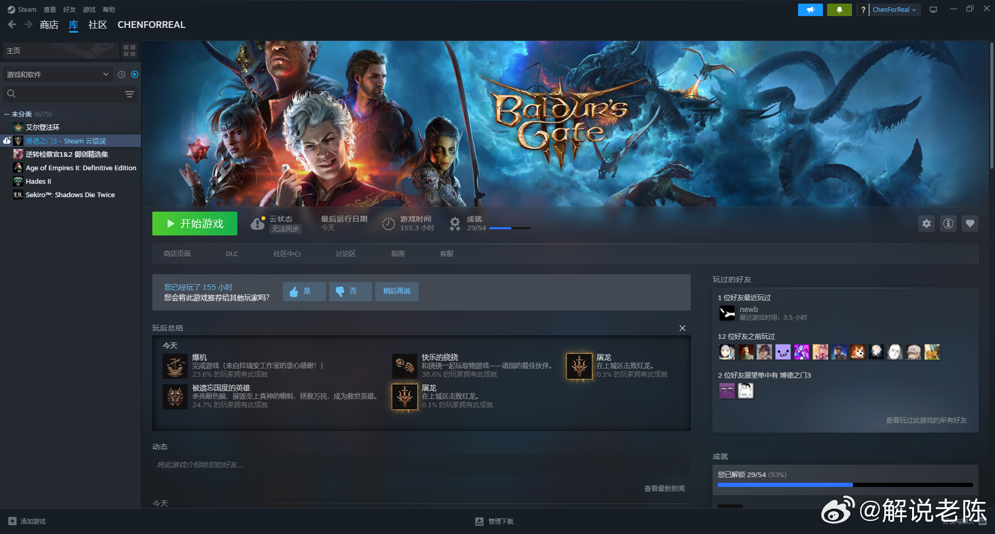Go forward with the right arrow
The height and width of the screenshot is (534, 995).
click(29, 24)
